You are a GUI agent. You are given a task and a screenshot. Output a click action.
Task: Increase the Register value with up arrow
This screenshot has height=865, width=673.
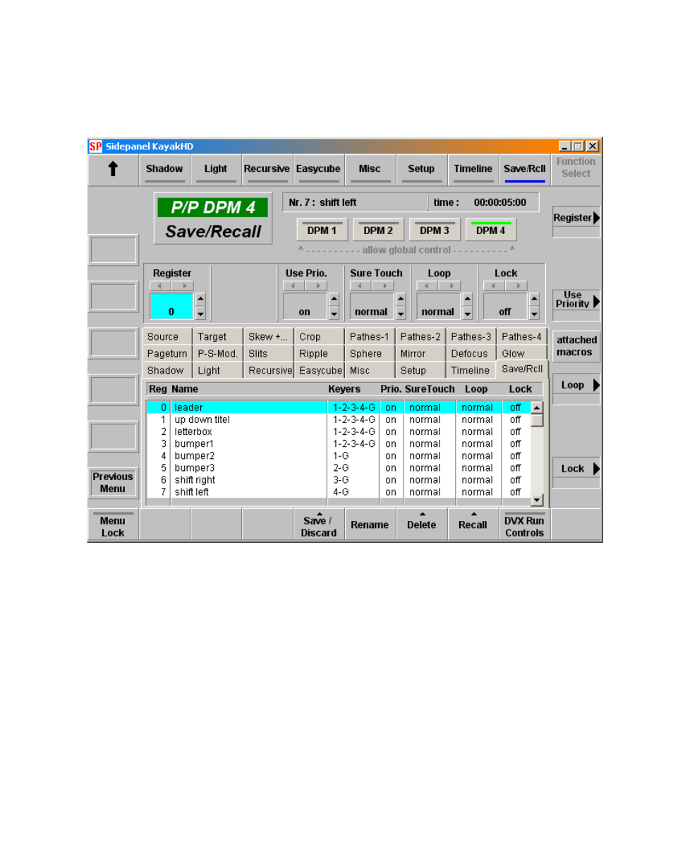point(200,300)
